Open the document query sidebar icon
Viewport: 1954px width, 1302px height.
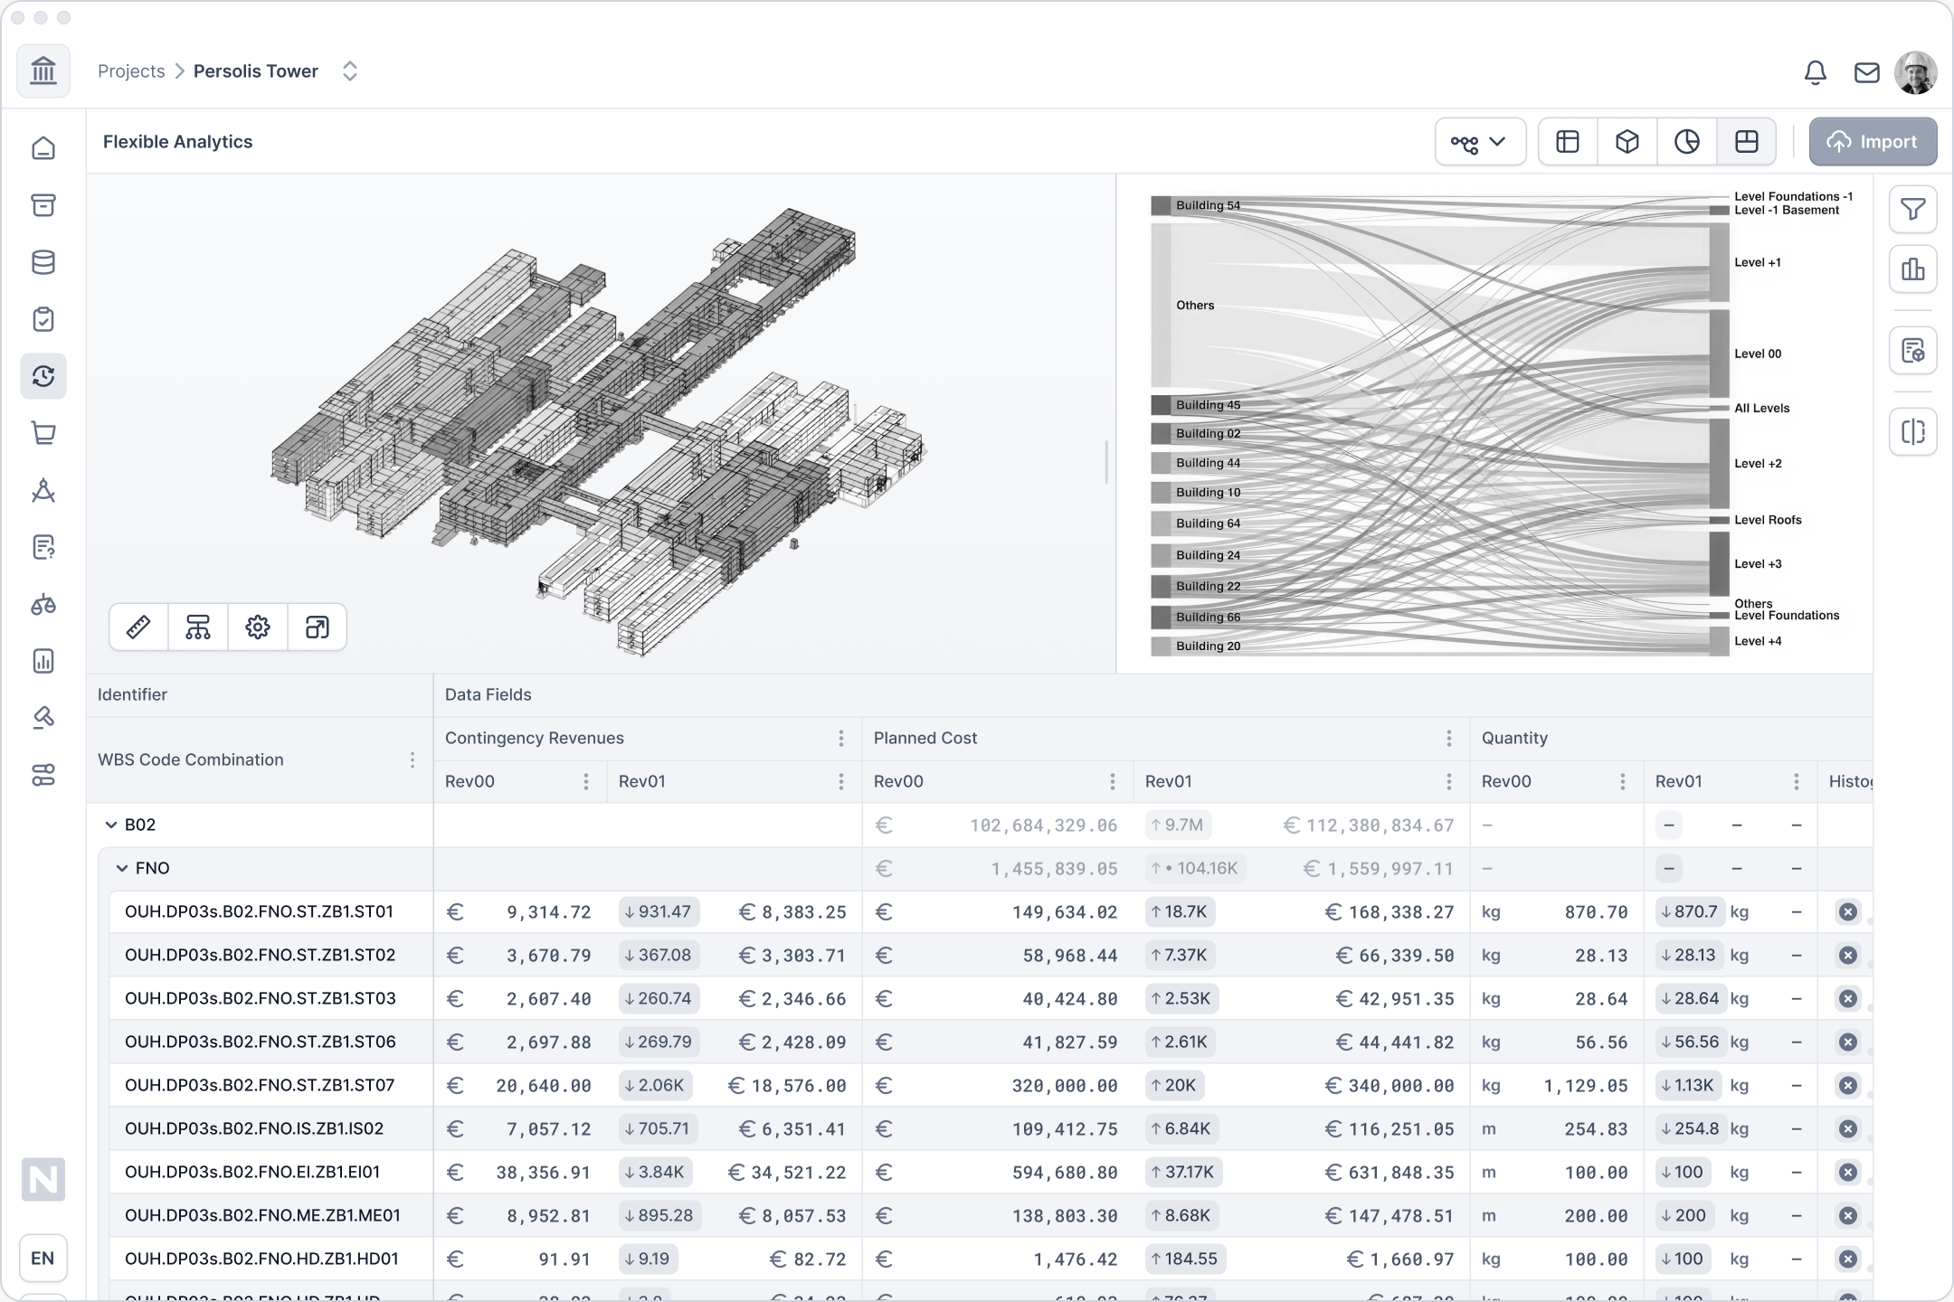tap(43, 547)
